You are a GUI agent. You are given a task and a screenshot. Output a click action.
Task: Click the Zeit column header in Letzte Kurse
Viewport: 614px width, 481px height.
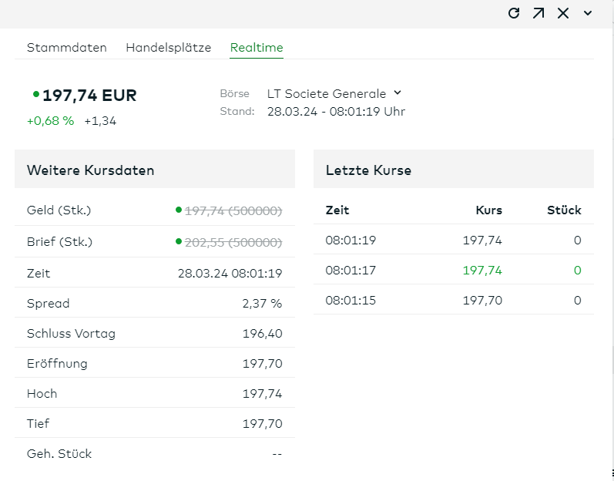[x=337, y=210]
